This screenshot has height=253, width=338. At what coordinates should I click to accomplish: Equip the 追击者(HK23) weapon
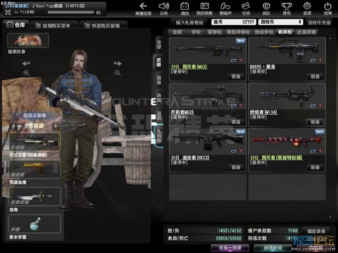(236, 167)
